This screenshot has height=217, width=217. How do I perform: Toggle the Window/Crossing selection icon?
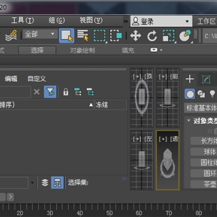tap(116, 36)
